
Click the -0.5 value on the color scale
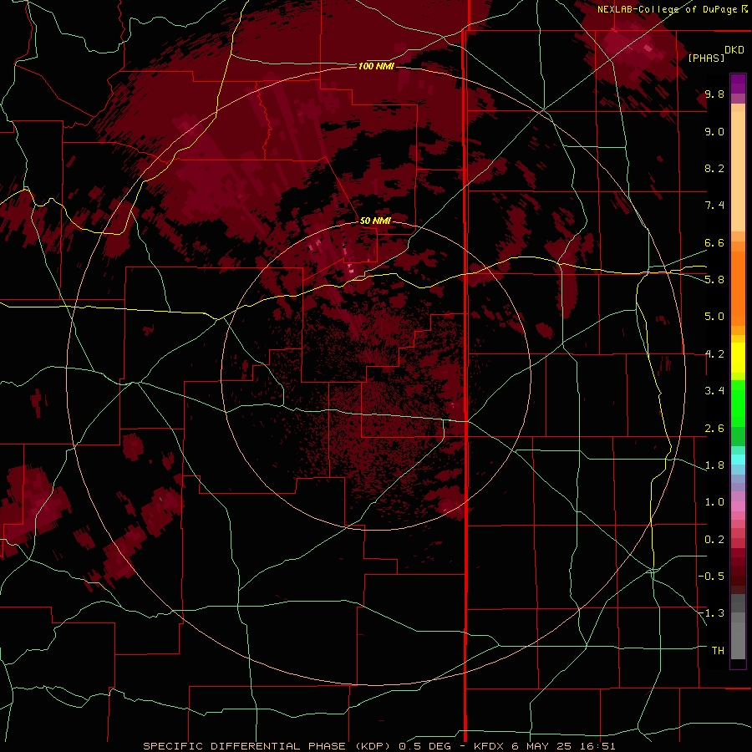pyautogui.click(x=711, y=577)
